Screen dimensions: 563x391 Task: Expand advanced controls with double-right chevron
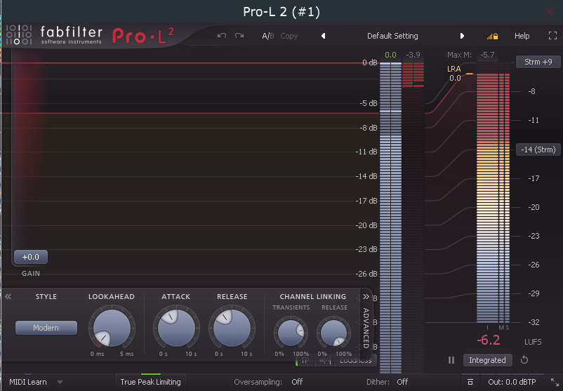(366, 296)
